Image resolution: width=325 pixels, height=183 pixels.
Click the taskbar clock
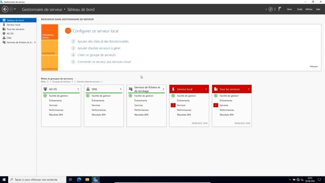(310, 179)
